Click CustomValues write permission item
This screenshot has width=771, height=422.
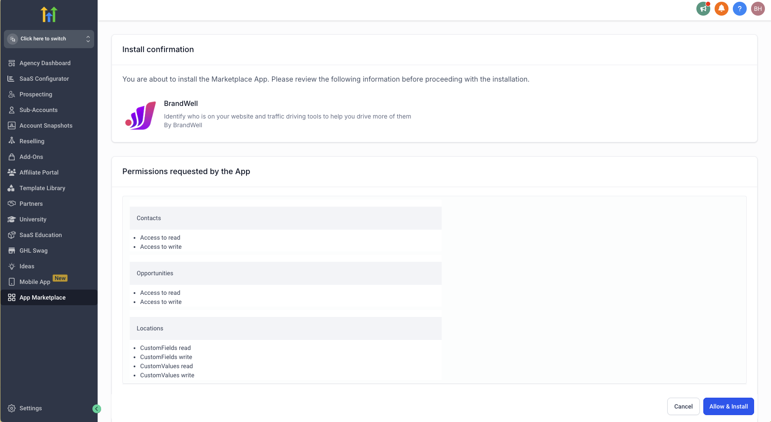coord(167,375)
